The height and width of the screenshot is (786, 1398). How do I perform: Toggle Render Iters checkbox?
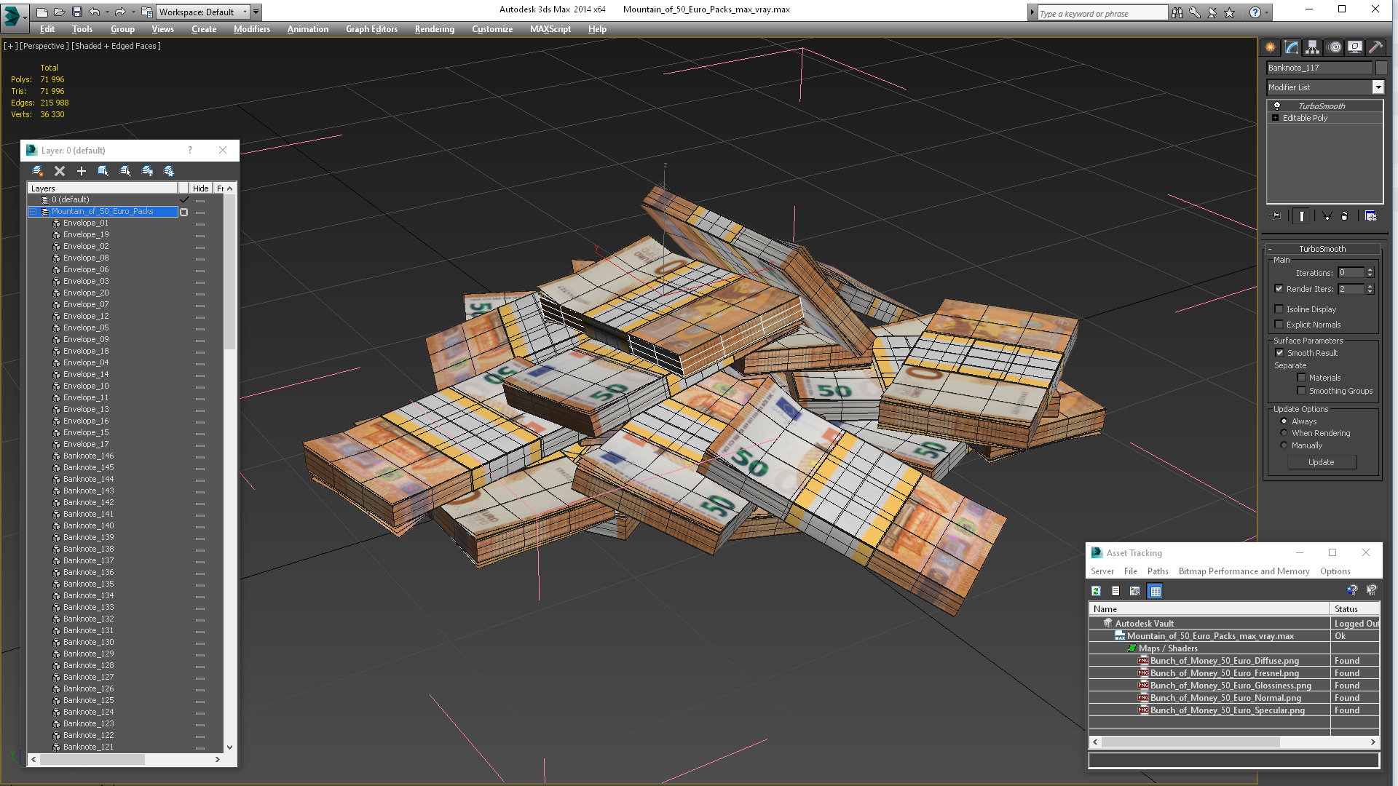pyautogui.click(x=1279, y=289)
